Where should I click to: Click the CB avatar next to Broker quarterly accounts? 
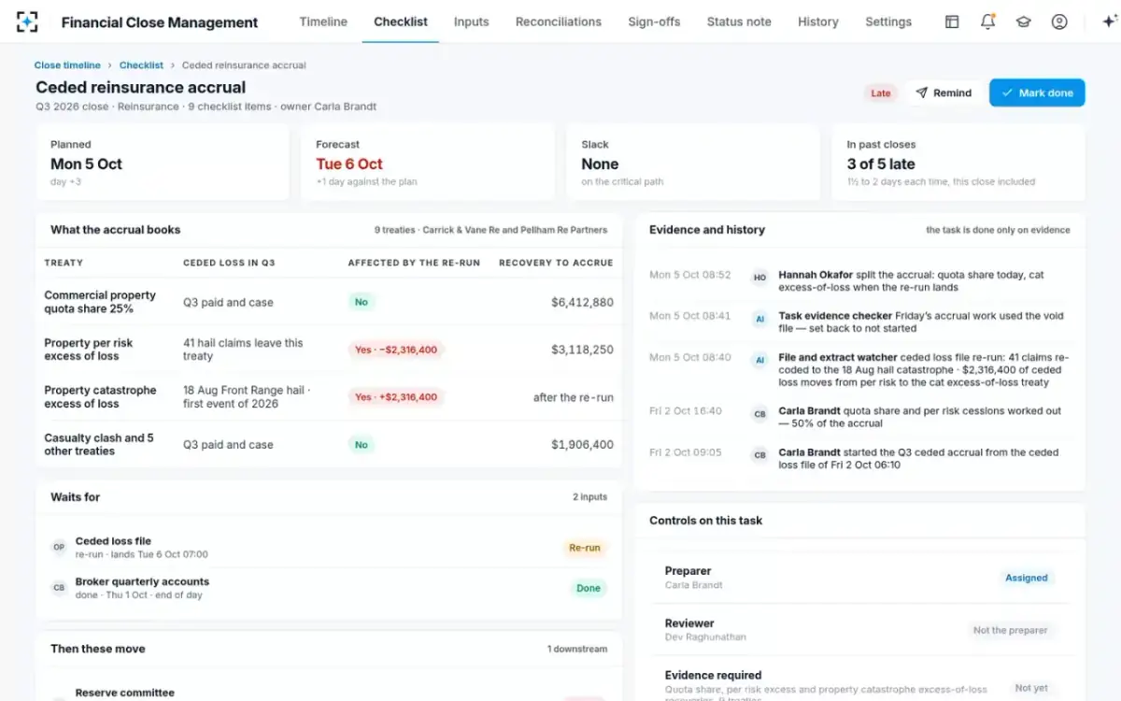coord(59,587)
